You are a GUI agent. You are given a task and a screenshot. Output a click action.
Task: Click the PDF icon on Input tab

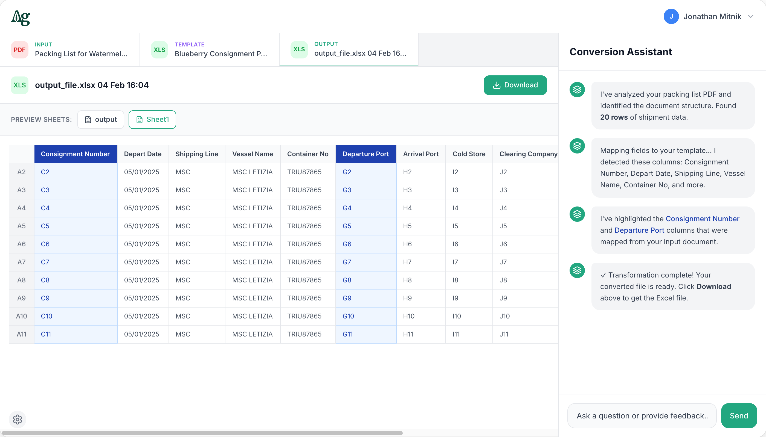pos(19,49)
